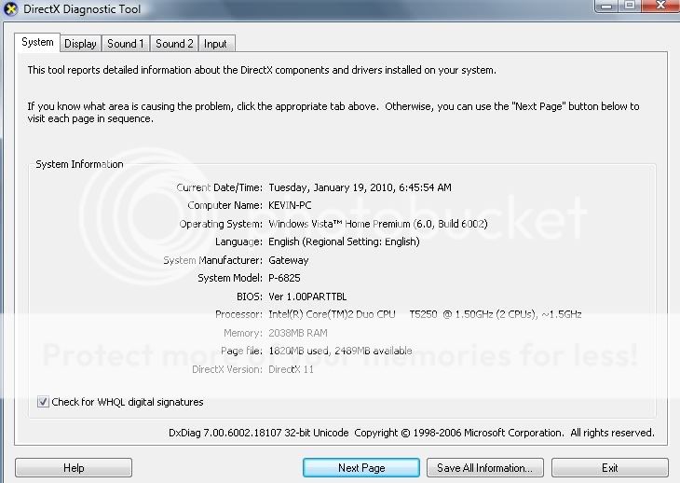
Task: Close the DirectX Diagnostic Tool window
Action: point(660,6)
